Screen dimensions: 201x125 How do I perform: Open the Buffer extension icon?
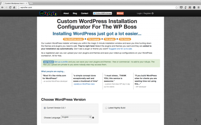coord(194,7)
